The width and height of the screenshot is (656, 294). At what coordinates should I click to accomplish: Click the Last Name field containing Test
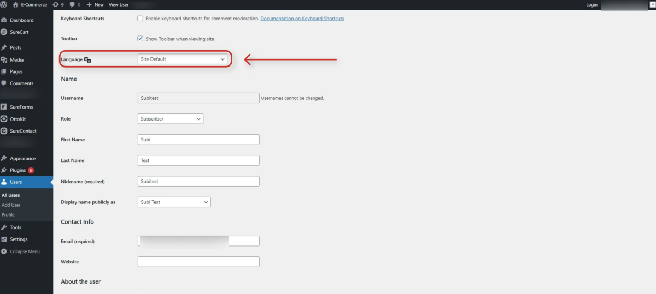198,160
